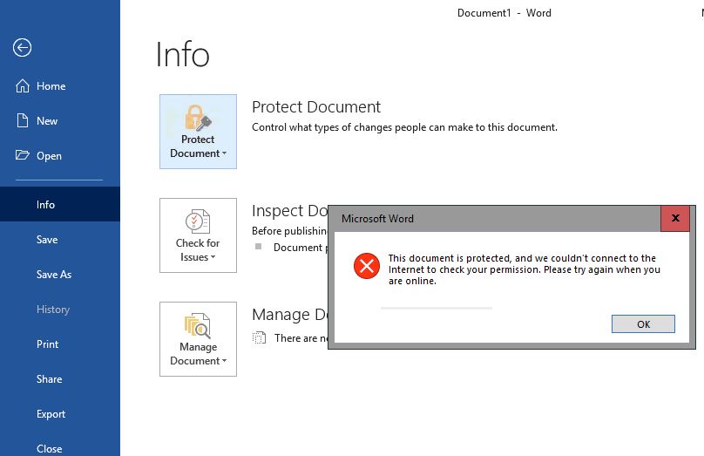
Task: Click OK in the Microsoft Word dialog
Action: [x=643, y=324]
